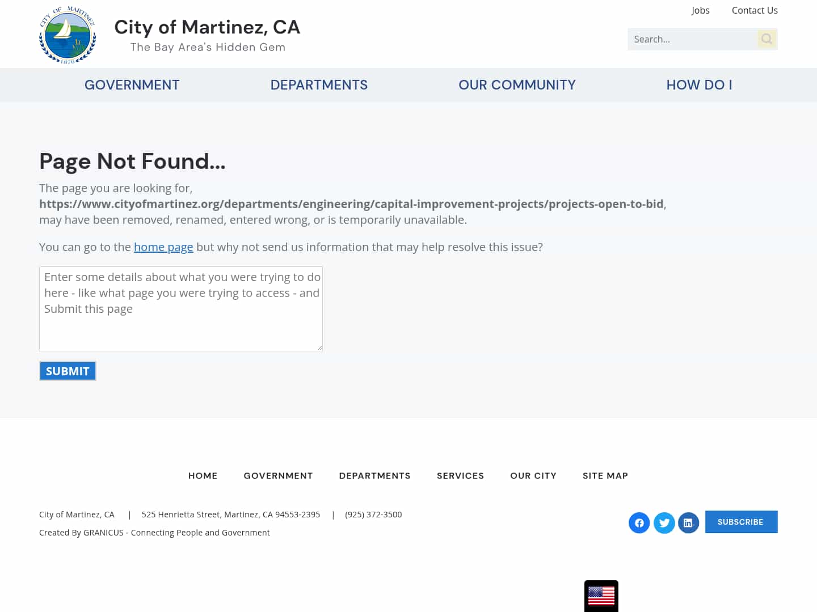
Task: Open the city's Twitter page icon
Action: click(x=664, y=522)
